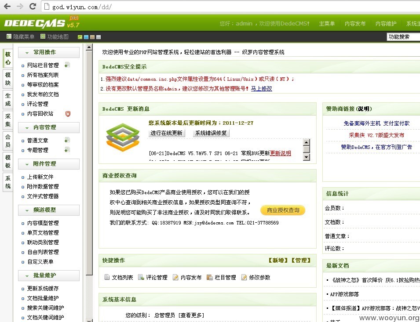
Task: Click the 系统错误修复 button
Action: pos(211,133)
